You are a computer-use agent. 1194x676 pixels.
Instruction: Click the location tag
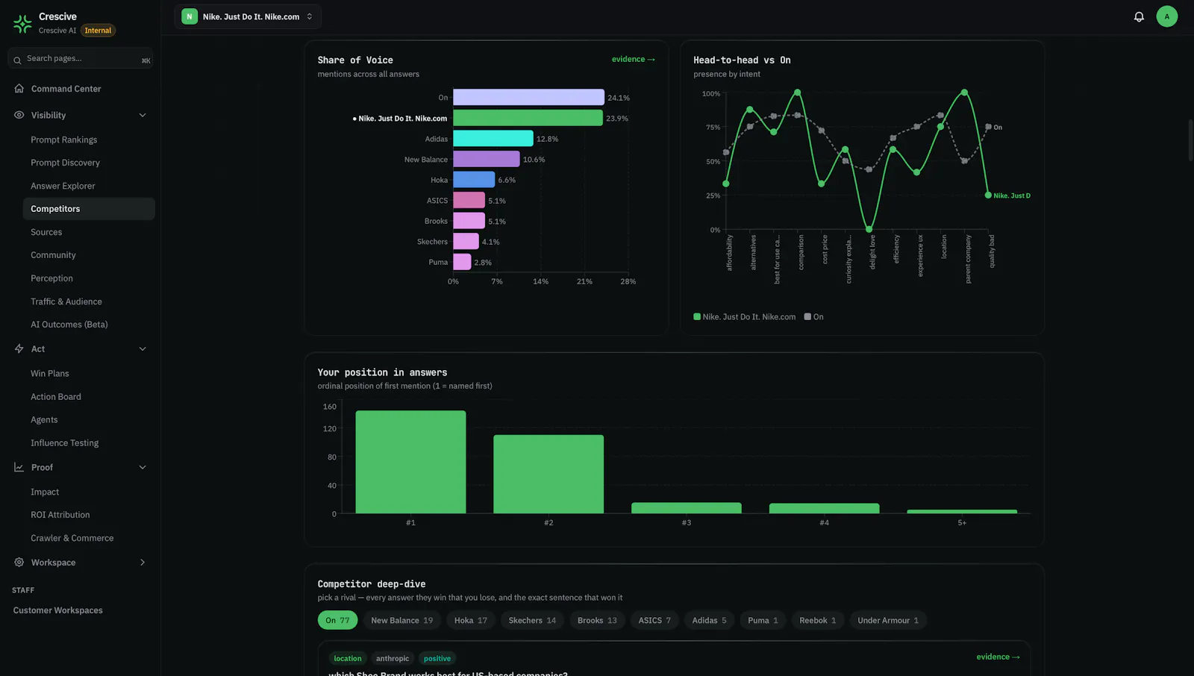click(348, 658)
